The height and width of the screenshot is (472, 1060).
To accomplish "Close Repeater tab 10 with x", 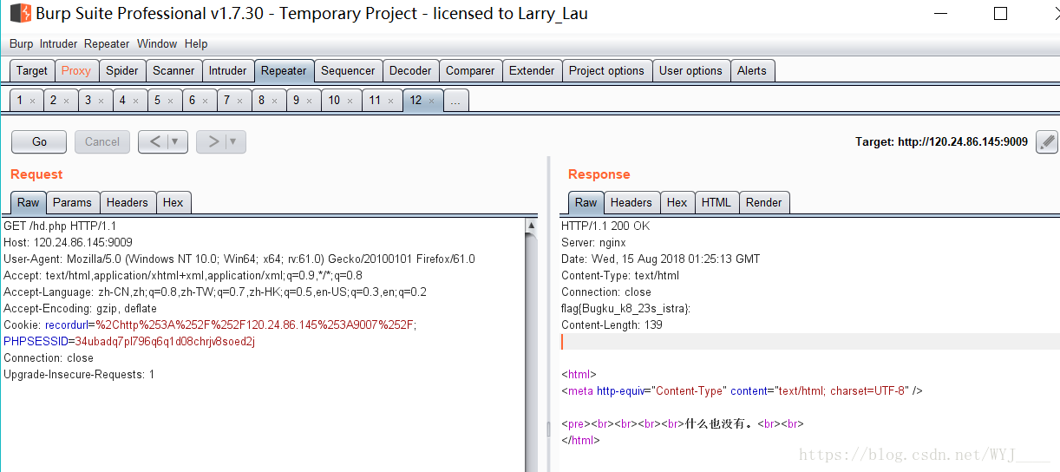I will (350, 101).
